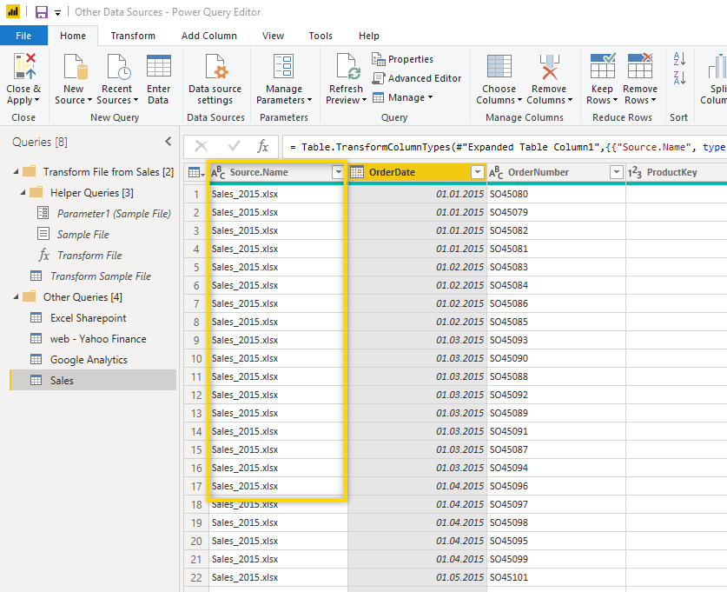Select the Google Analytics query

point(89,360)
